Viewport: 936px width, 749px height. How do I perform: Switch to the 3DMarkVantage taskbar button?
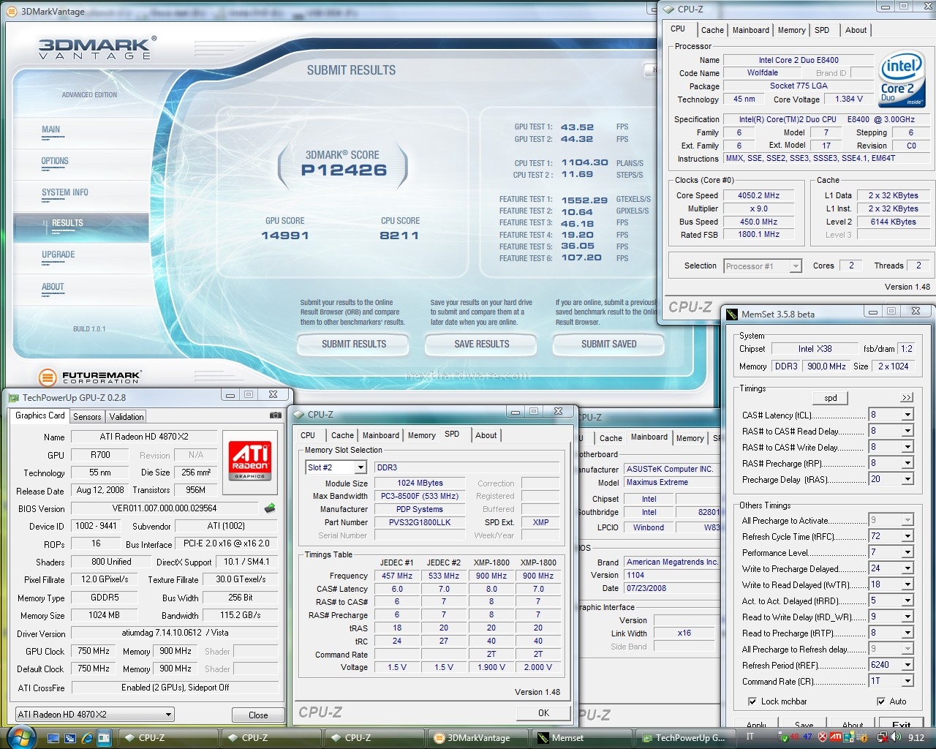point(478,738)
